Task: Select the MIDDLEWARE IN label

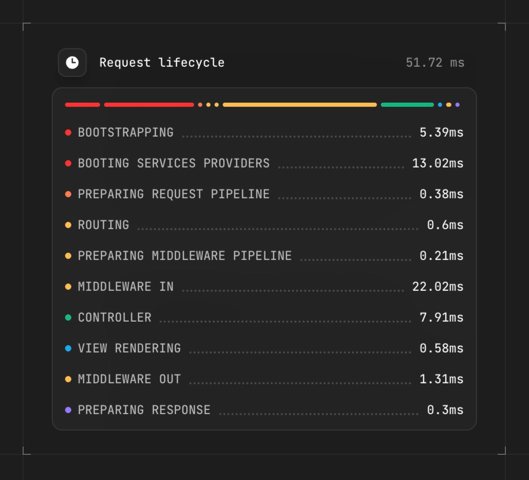Action: (x=126, y=287)
